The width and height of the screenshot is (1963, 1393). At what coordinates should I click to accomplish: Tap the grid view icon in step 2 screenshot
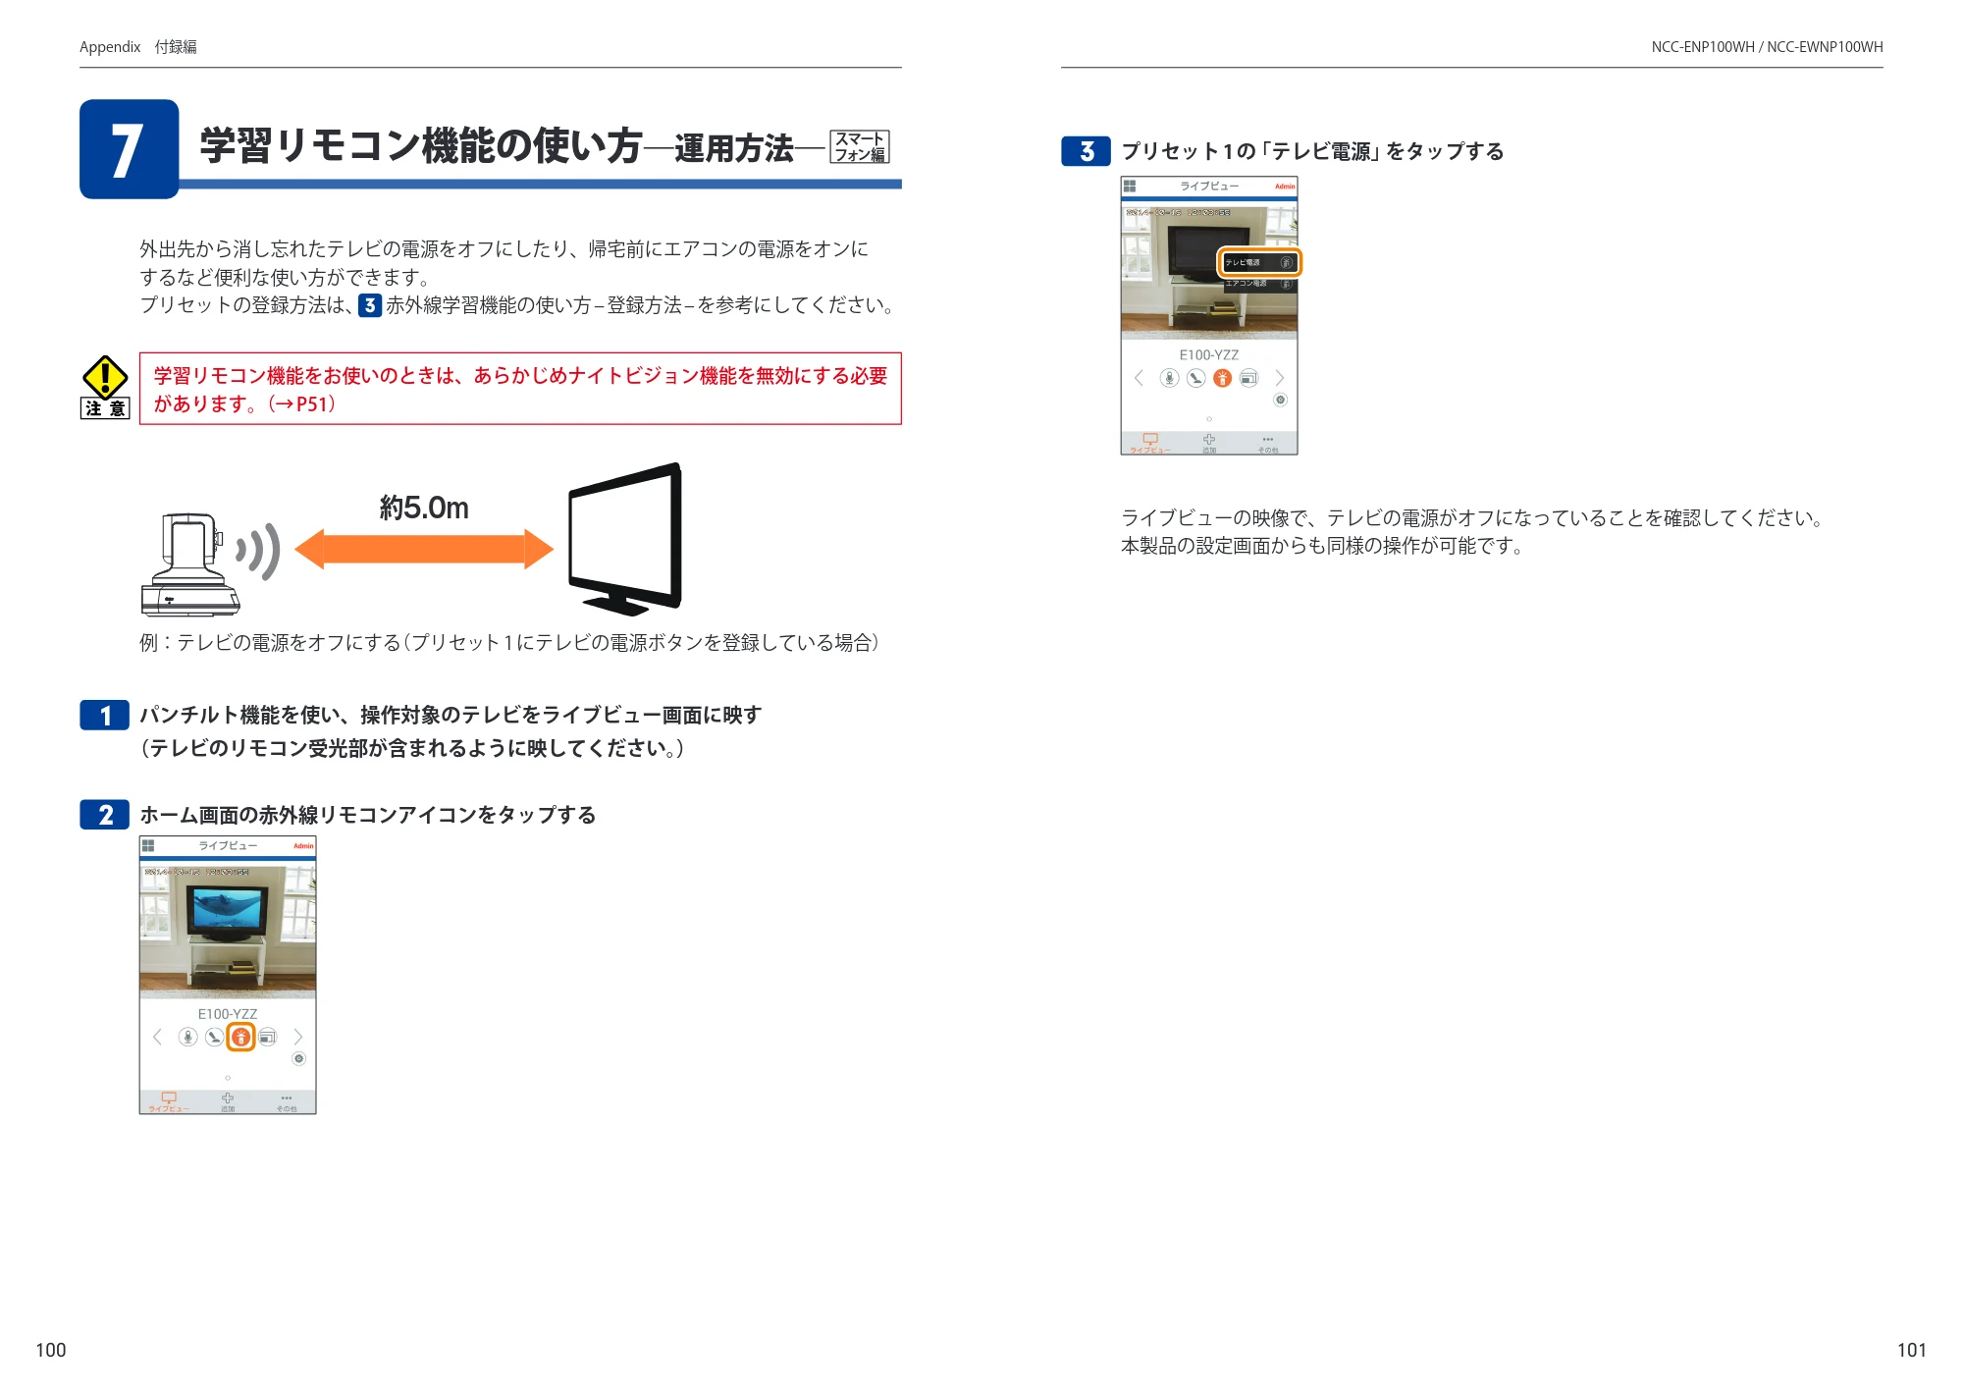148,845
